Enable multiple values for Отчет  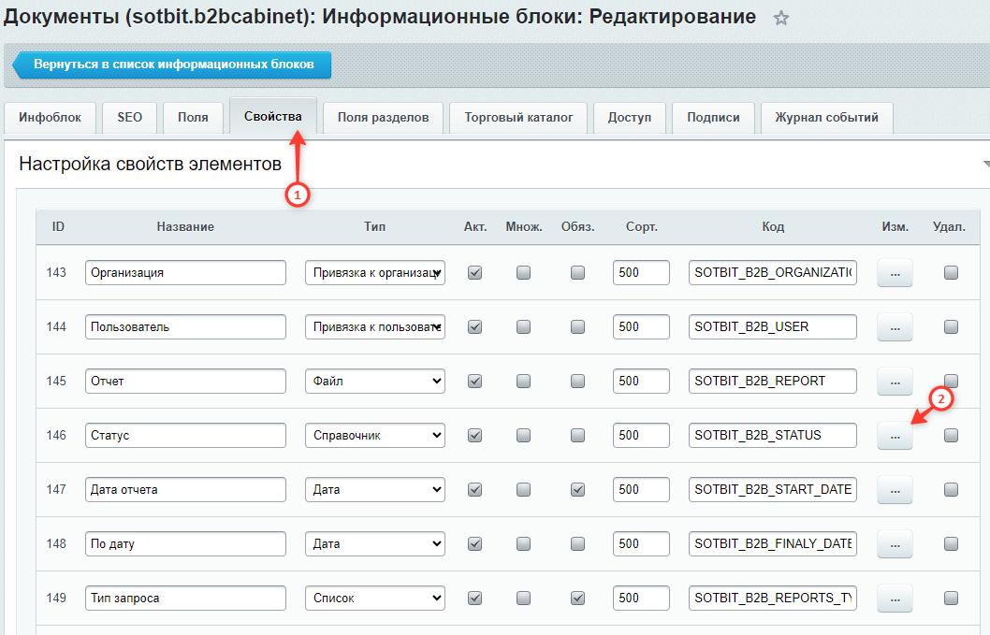pos(523,382)
